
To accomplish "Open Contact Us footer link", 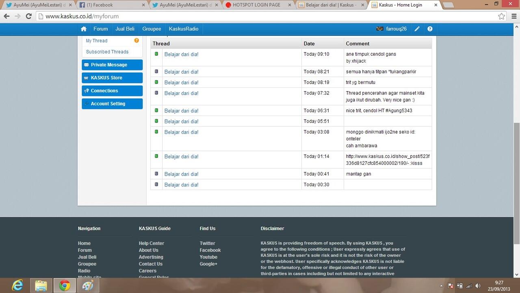I will (151, 264).
